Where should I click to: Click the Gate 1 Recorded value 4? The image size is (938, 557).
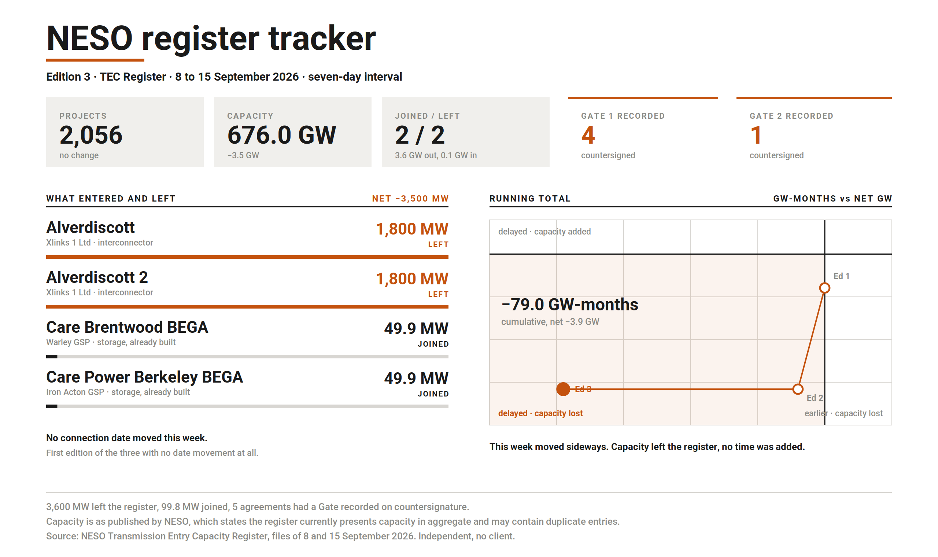tap(588, 135)
